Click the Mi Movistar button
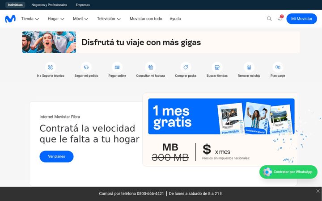This screenshot has width=322, height=201. point(301,19)
